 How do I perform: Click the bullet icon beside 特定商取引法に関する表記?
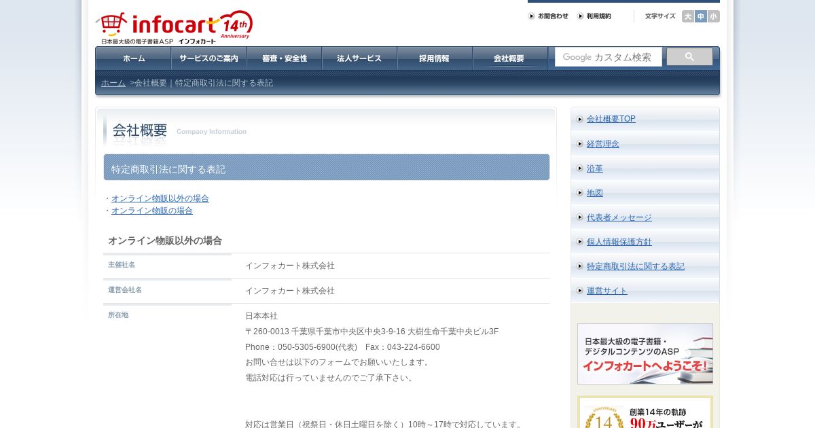click(x=580, y=266)
